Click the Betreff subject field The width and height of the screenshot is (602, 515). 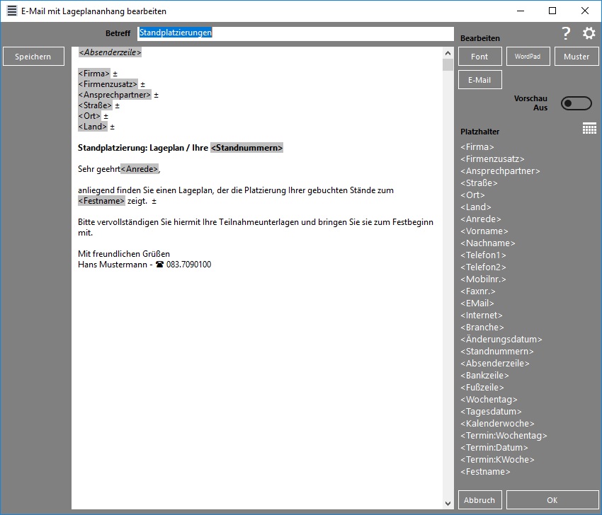click(295, 33)
